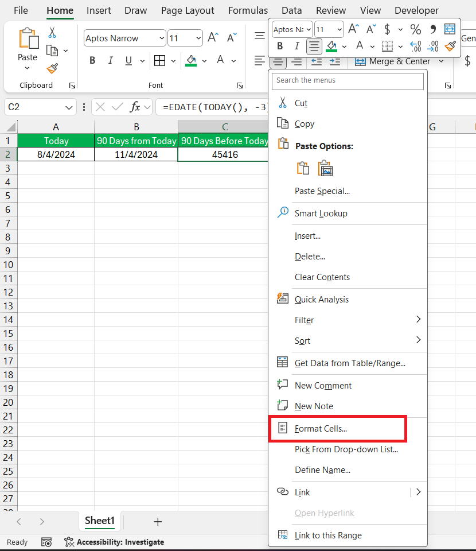Image resolution: width=476 pixels, height=551 pixels.
Task: Toggle Italic in ribbon Font group
Action: click(x=110, y=60)
